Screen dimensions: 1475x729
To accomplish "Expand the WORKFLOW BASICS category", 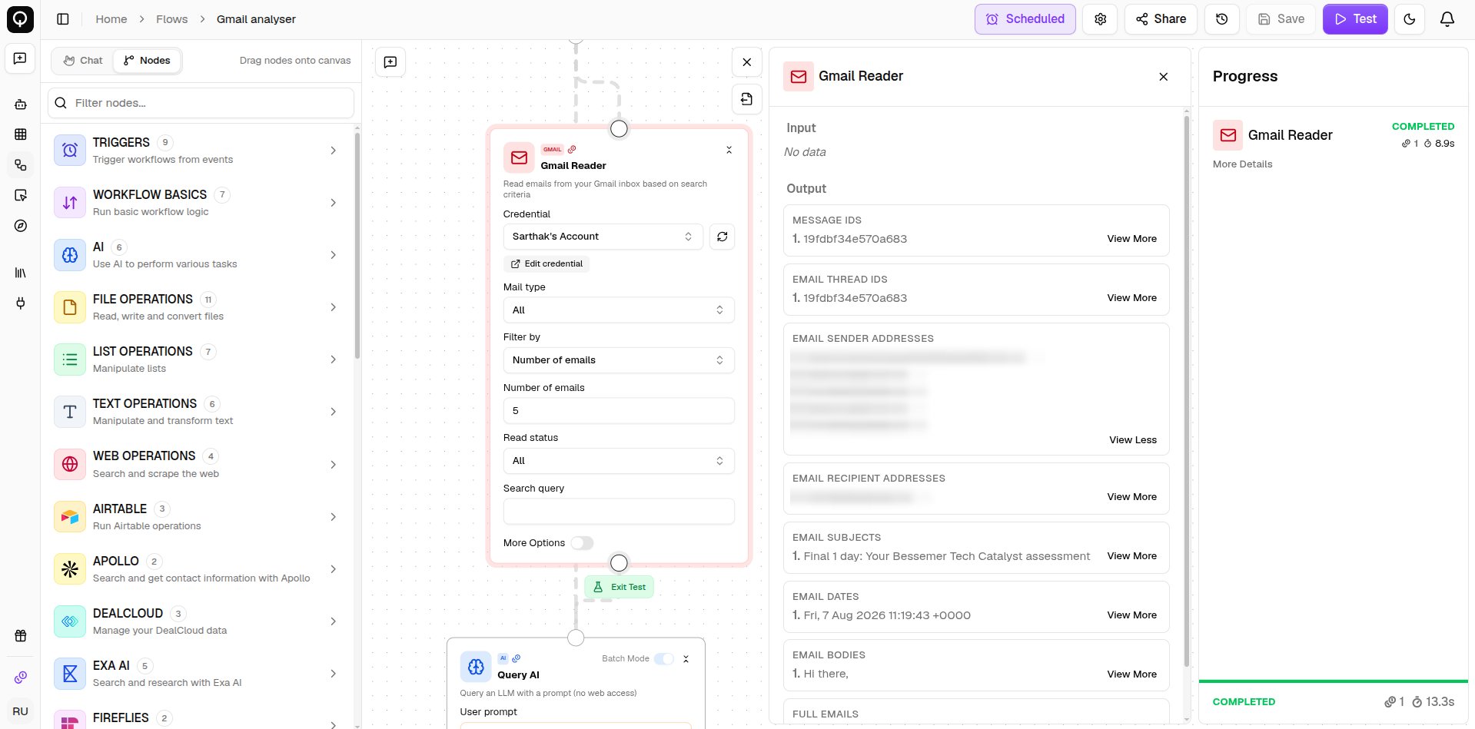I will (x=333, y=203).
